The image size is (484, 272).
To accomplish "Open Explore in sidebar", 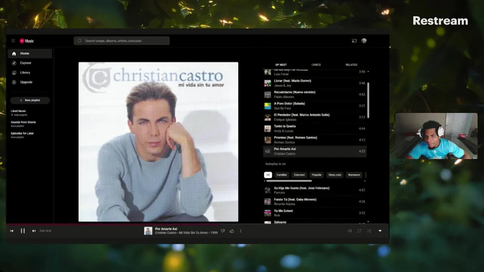I will coord(30,63).
